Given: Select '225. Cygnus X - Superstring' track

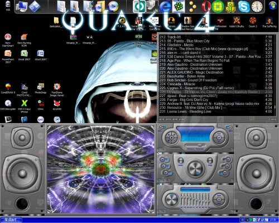Looking at the screenshot, I should (x=216, y=88).
